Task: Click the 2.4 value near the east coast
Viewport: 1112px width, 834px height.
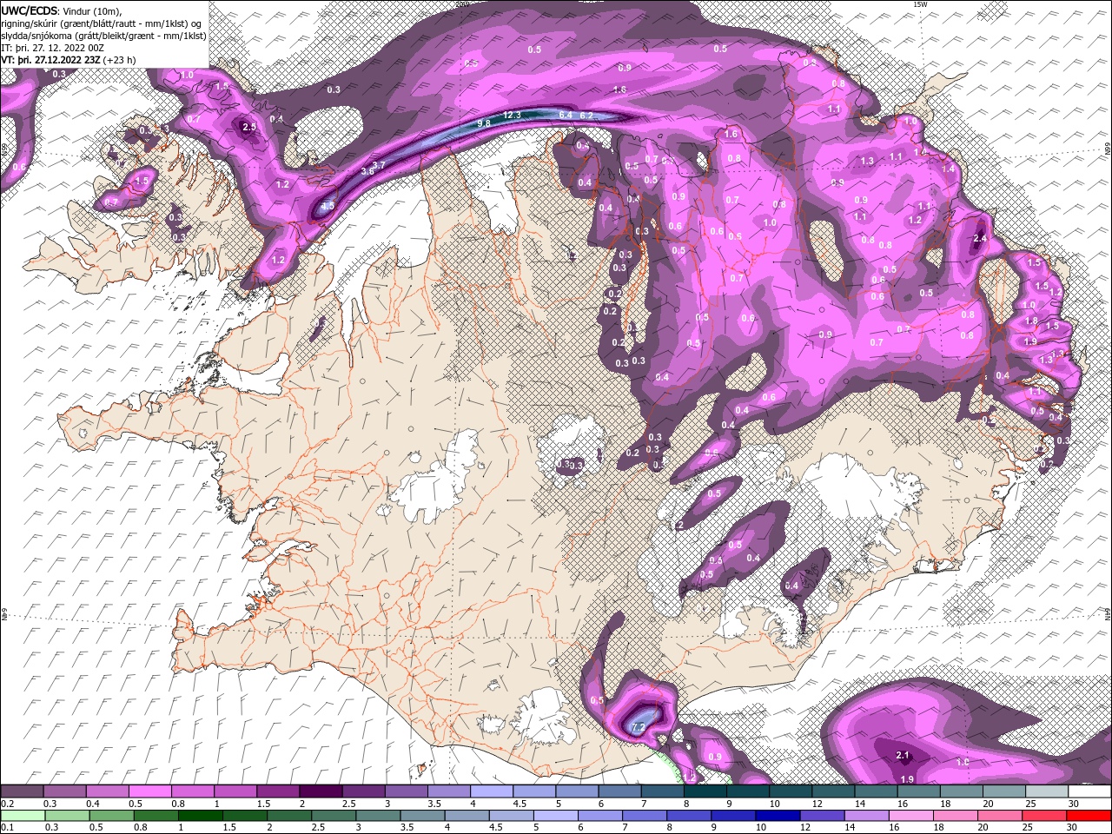Action: (x=981, y=239)
